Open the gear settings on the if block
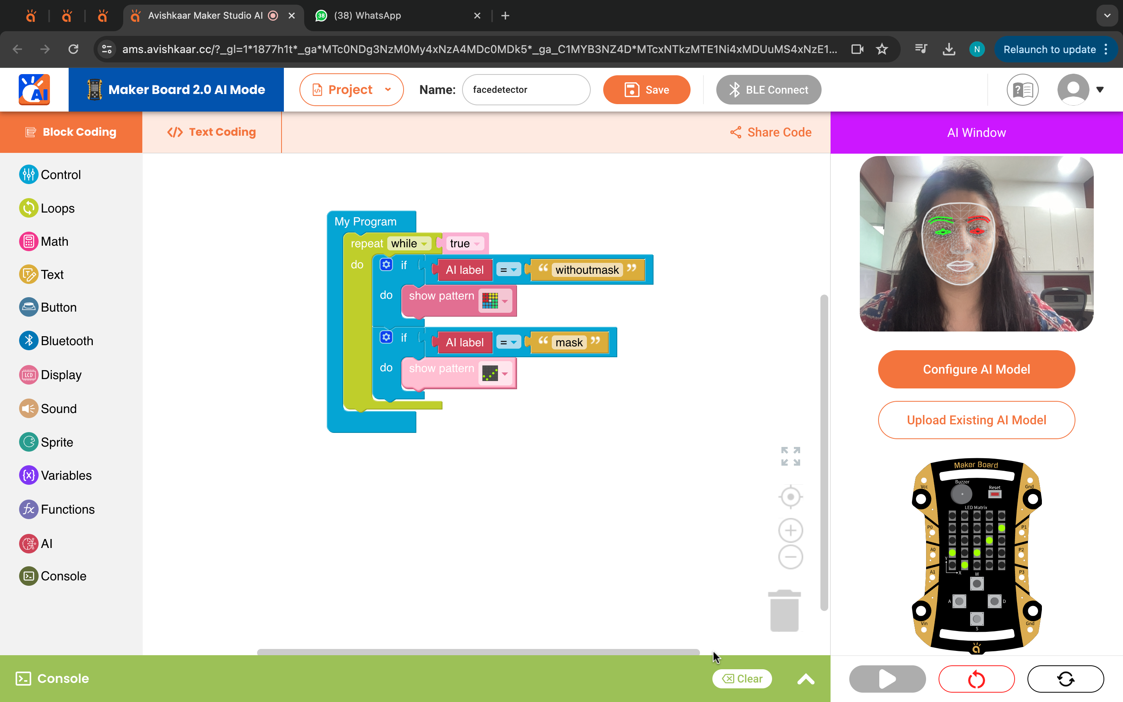 pyautogui.click(x=386, y=265)
